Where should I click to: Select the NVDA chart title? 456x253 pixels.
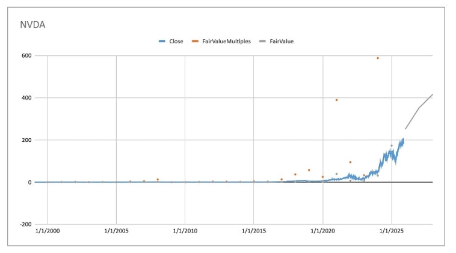pos(32,25)
